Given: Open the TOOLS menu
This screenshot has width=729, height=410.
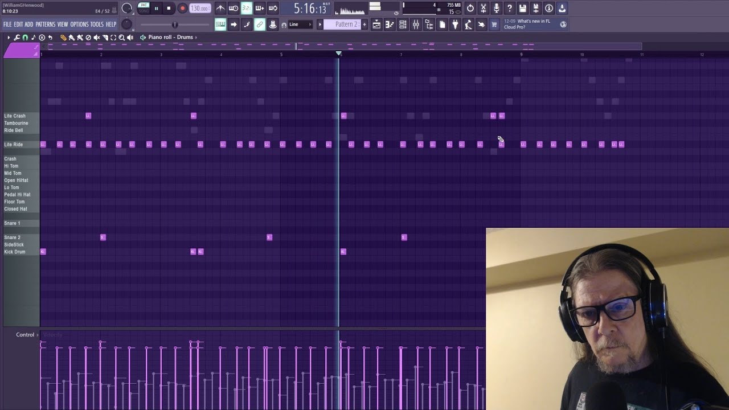Looking at the screenshot, I should [x=97, y=24].
